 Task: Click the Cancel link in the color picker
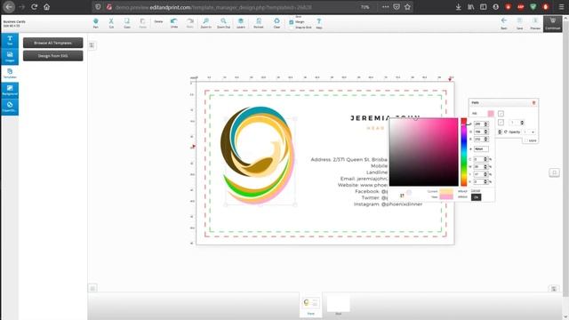pyautogui.click(x=476, y=191)
